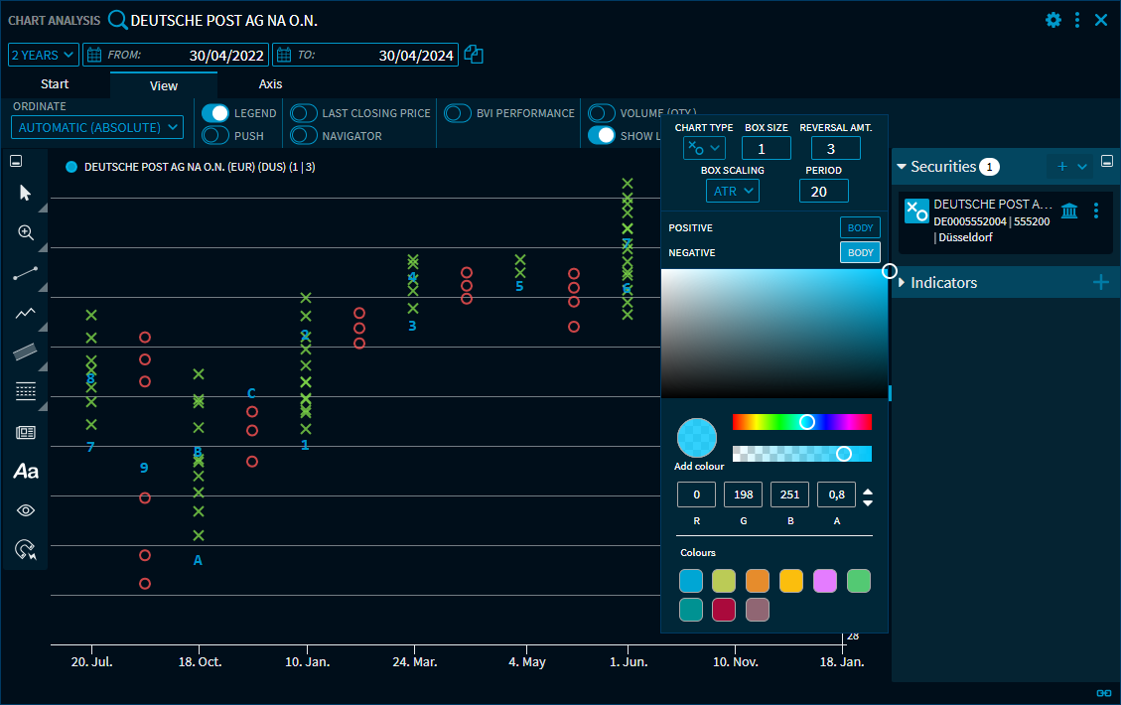The width and height of the screenshot is (1121, 705).
Task: Go to the Start tab
Action: 55,84
